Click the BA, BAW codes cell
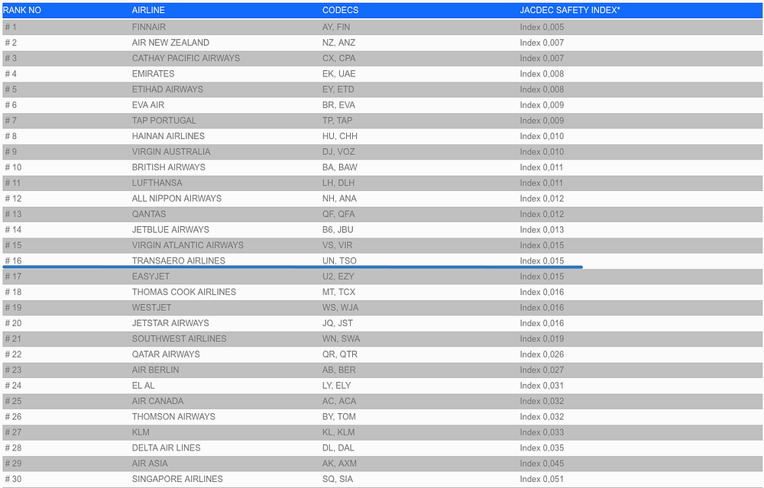The height and width of the screenshot is (488, 764). coord(340,167)
